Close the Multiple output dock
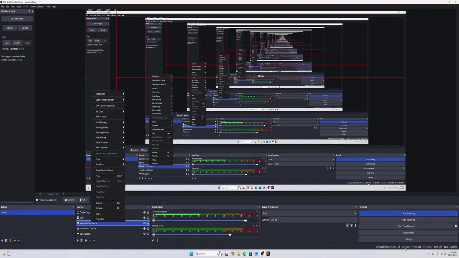 coord(32,11)
